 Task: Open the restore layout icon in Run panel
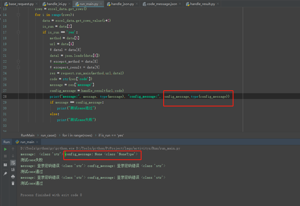[x=5, y=165]
